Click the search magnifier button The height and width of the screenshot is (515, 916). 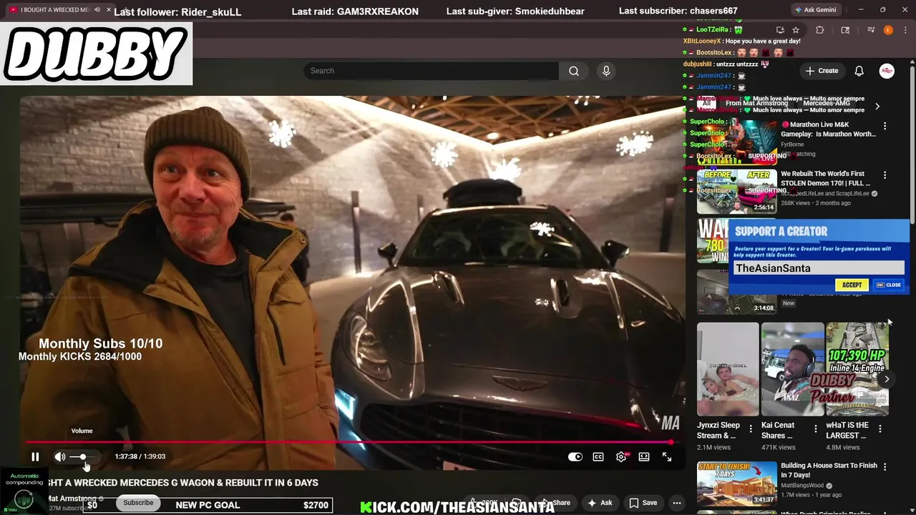(x=574, y=71)
